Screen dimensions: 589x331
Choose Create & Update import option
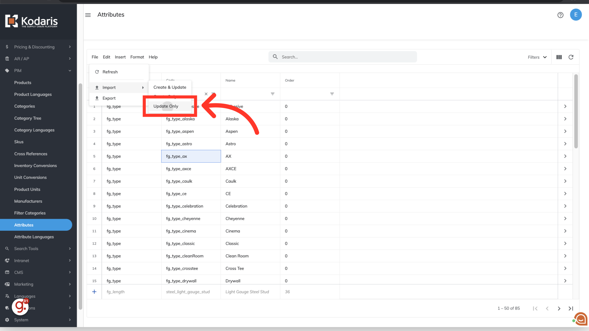170,87
